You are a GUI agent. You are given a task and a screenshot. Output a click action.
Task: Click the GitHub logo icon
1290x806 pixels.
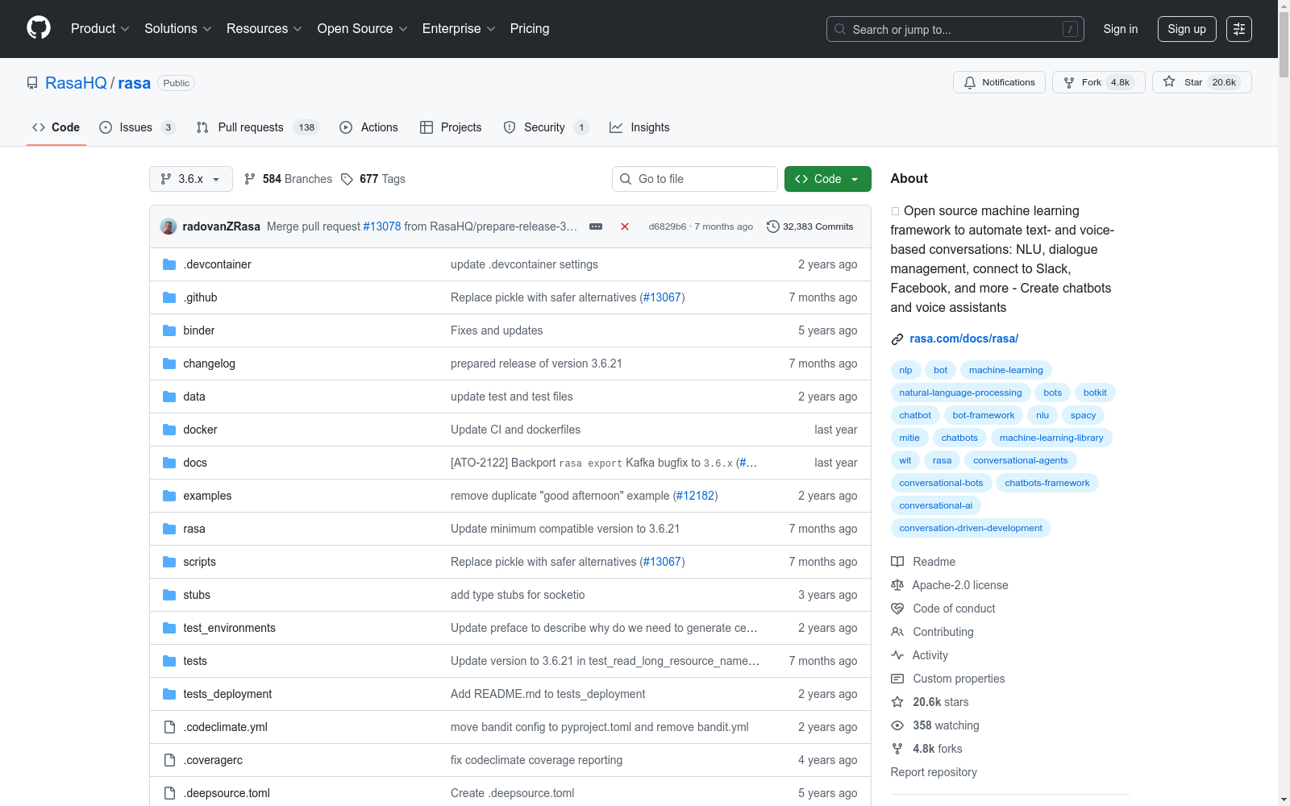39,28
